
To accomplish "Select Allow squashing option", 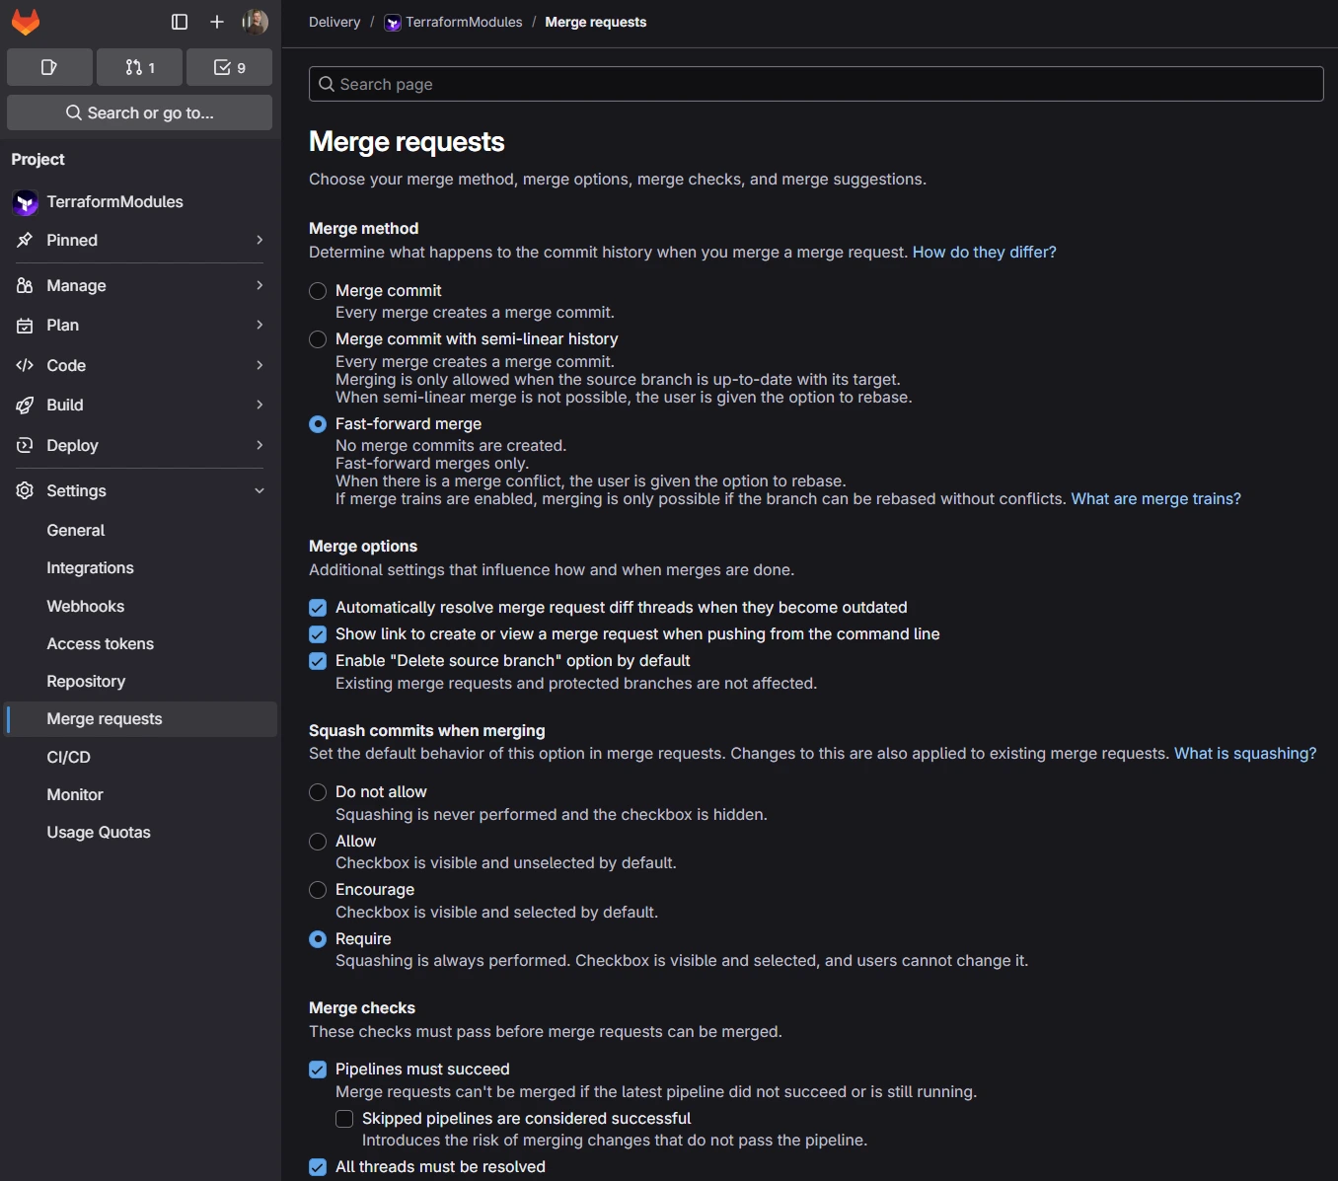I will coord(318,842).
